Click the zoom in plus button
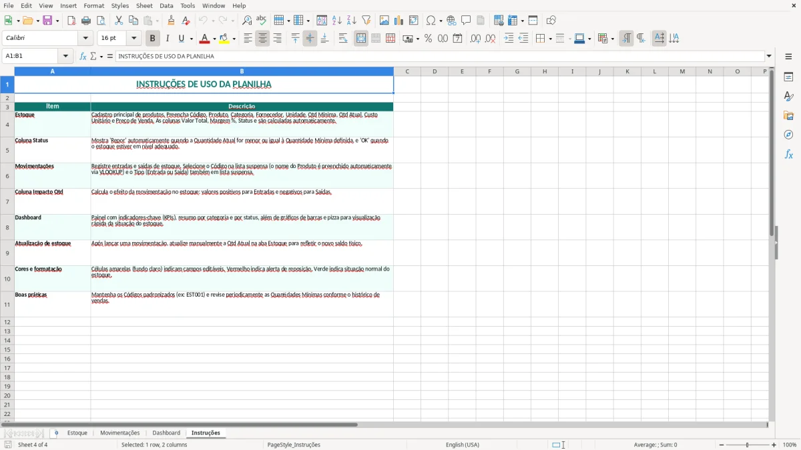 [774, 445]
